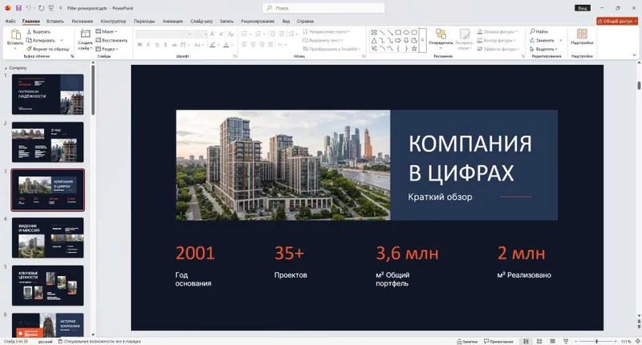Open the Надстройки add-ins icon
Viewport: 642px width, 345px height.
click(582, 34)
